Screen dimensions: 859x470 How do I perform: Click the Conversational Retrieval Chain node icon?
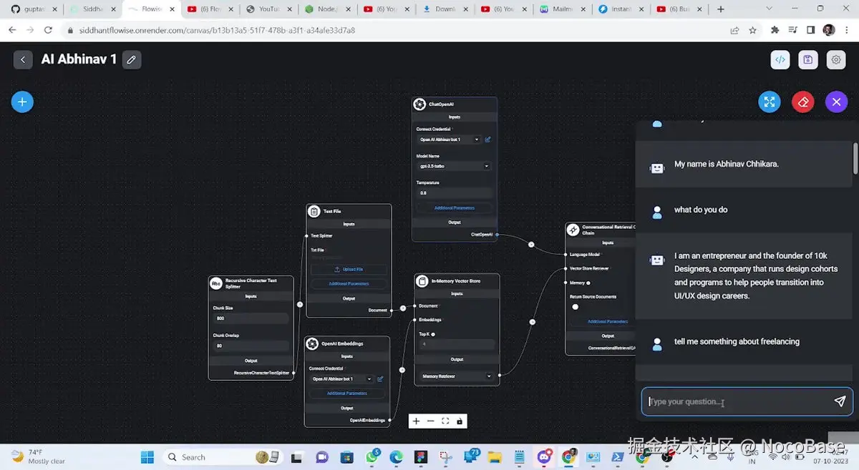tap(573, 230)
